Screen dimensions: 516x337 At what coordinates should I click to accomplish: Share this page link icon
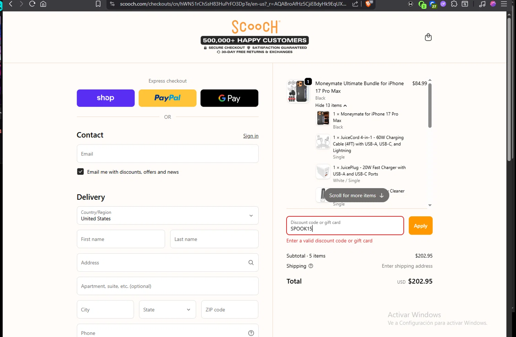[355, 4]
